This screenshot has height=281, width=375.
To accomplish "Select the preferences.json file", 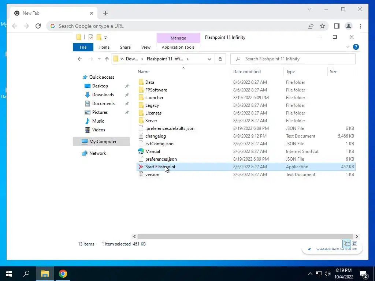I will (161, 159).
